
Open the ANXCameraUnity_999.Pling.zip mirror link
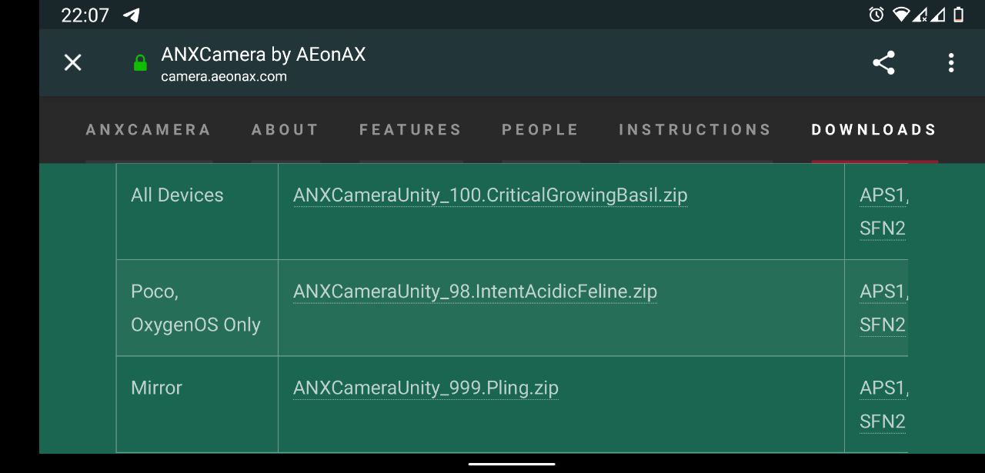(x=426, y=388)
